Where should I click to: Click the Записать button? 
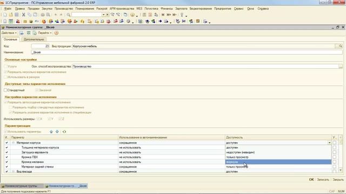[x=323, y=179]
